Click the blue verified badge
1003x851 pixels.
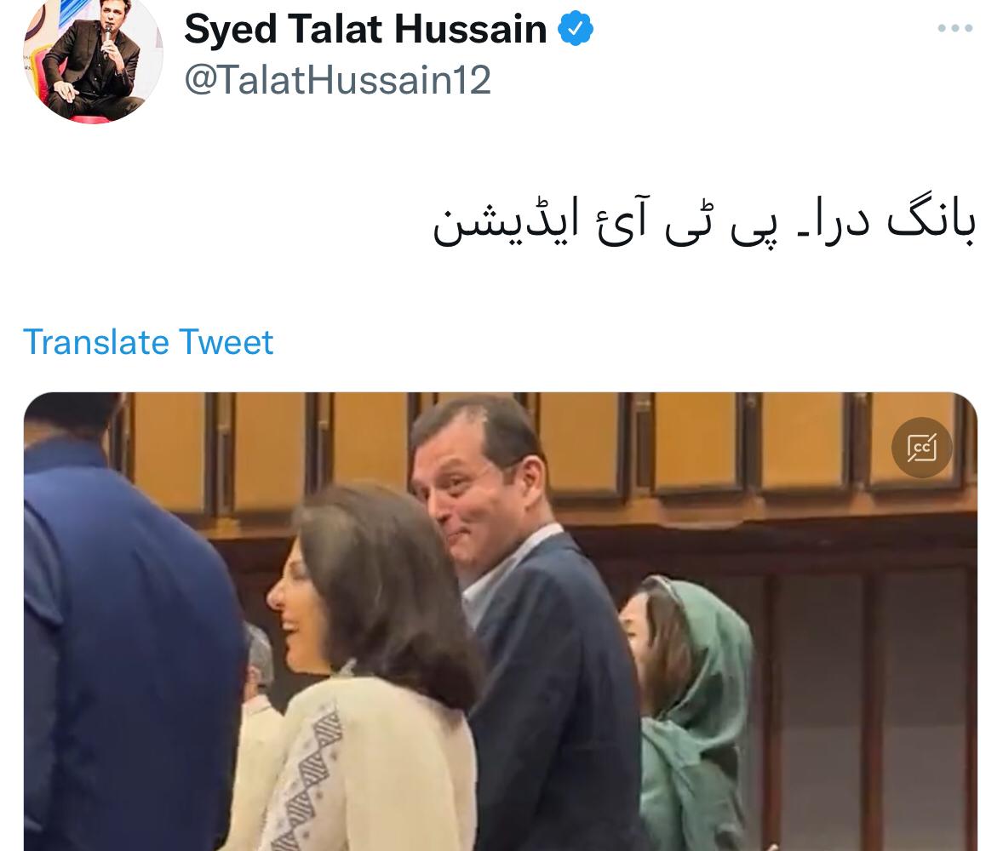(x=576, y=28)
